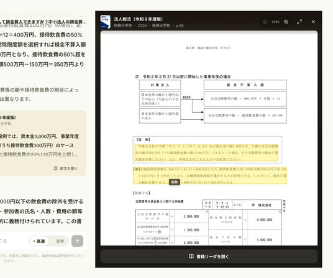Image resolution: width=333 pixels, height=278 pixels.
Task: Open the 法人税法（令和８年度版） title in the header
Action: point(139,19)
